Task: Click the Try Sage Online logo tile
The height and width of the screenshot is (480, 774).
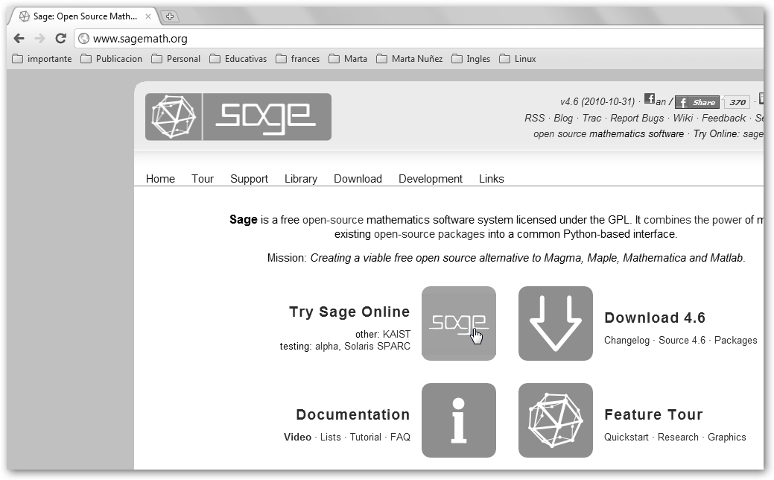Action: point(458,323)
